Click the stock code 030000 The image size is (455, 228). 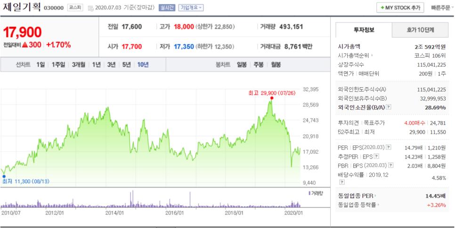pyautogui.click(x=54, y=8)
